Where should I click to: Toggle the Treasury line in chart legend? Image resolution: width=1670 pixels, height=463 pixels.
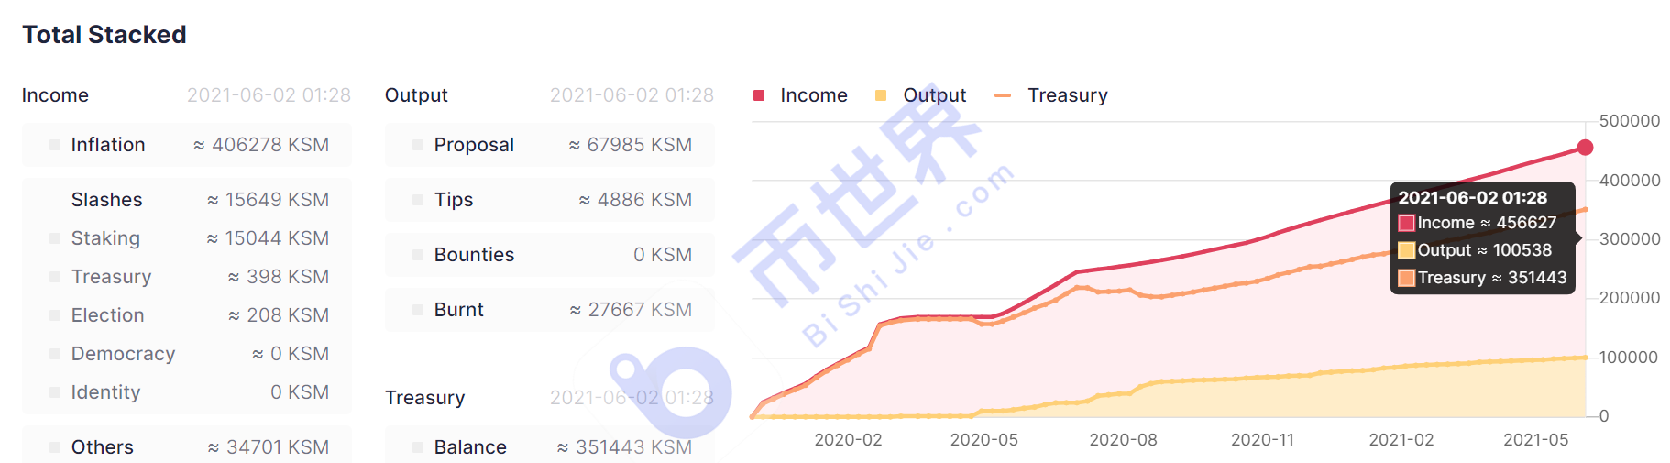coord(1051,95)
